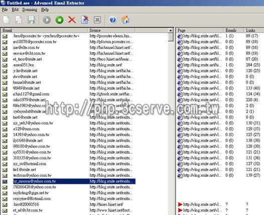The image size is (264, 215).
Task: Click page icon of row with 284 (25) links
Action: (x=180, y=65)
